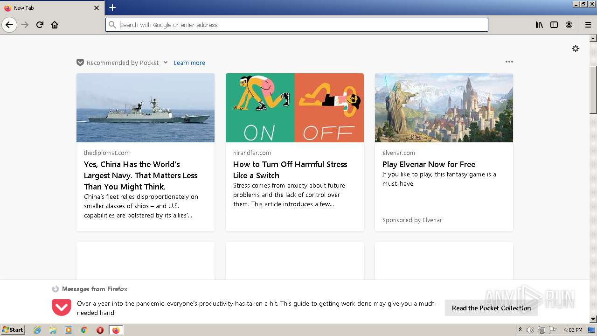Click nirandfar.com source label
597x336 pixels.
click(x=252, y=153)
